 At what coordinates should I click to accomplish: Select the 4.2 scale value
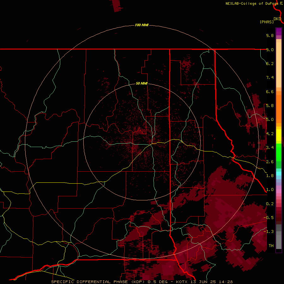pos(270,134)
